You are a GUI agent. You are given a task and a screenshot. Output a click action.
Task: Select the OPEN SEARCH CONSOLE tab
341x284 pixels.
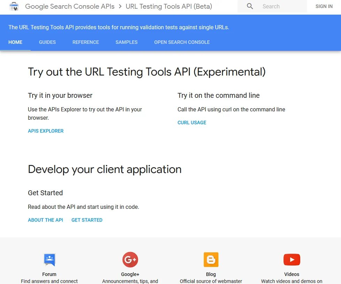[182, 42]
